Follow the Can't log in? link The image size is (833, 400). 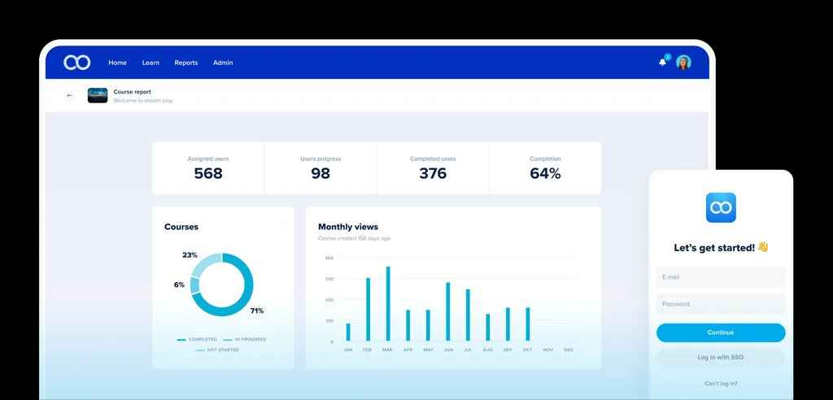[721, 384]
